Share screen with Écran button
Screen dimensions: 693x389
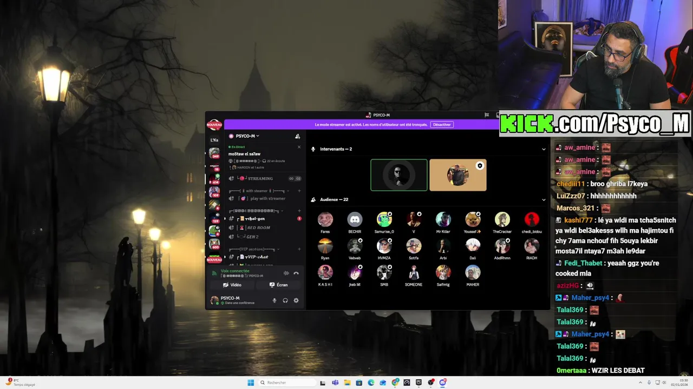click(279, 285)
